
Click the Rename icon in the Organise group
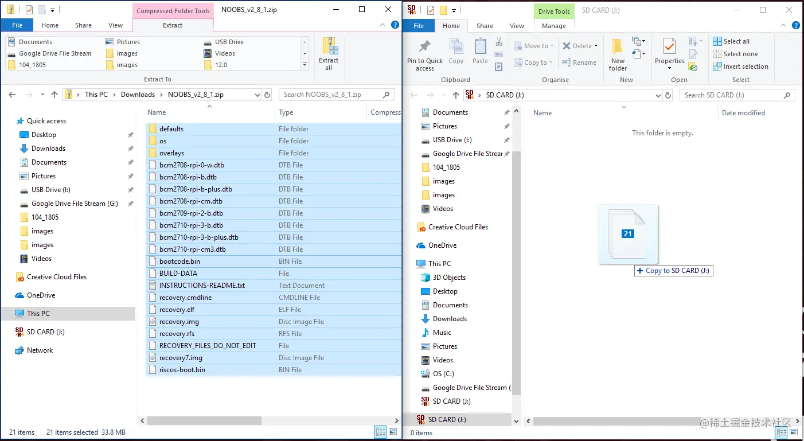point(567,63)
